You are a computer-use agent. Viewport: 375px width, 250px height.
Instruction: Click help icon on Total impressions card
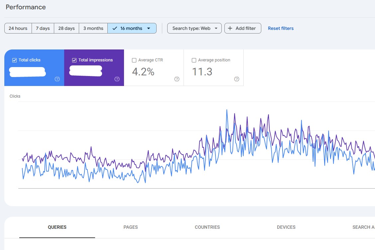[x=117, y=79]
